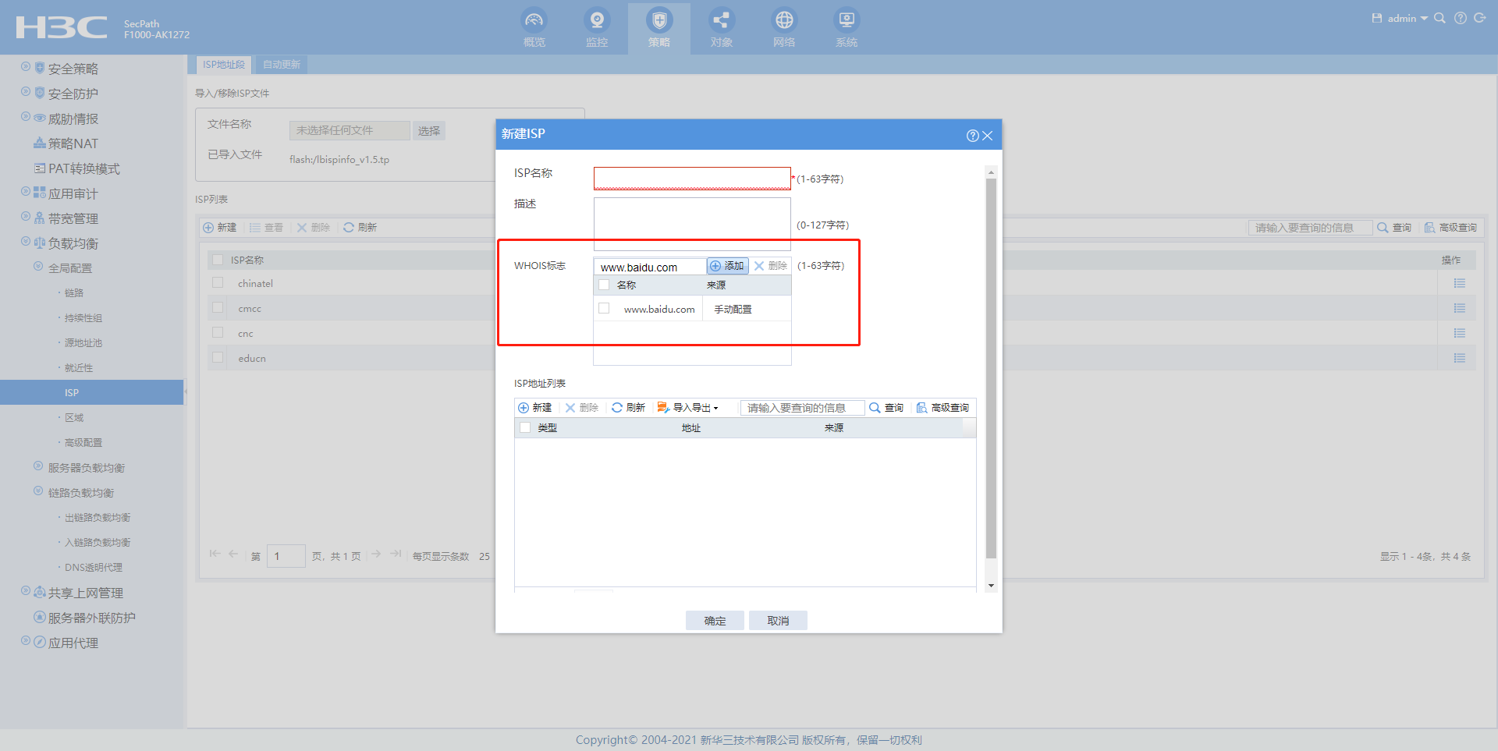Viewport: 1498px width, 751px height.
Task: Focus the dialog address search box
Action: [x=802, y=408]
